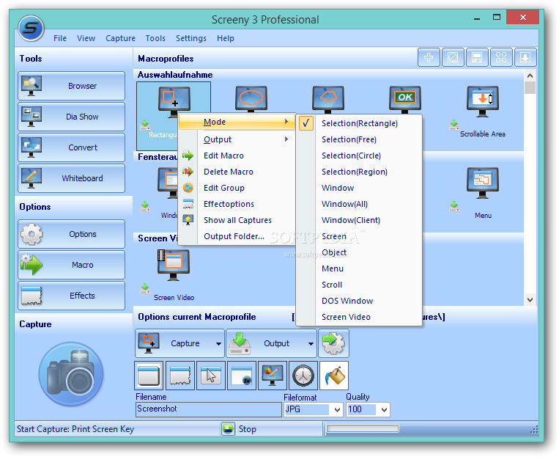Open the Help menu
559x457 pixels.
tap(226, 38)
